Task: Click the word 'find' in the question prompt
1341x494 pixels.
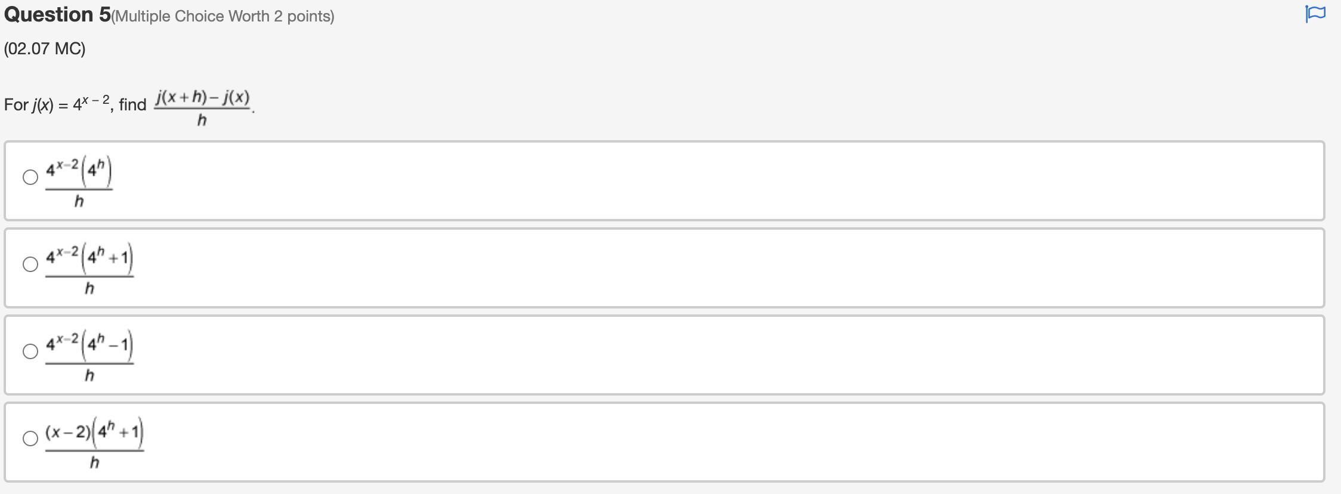Action: pos(132,105)
